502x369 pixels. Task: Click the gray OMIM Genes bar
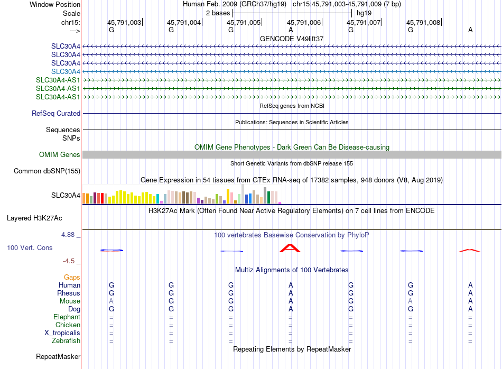click(x=292, y=155)
